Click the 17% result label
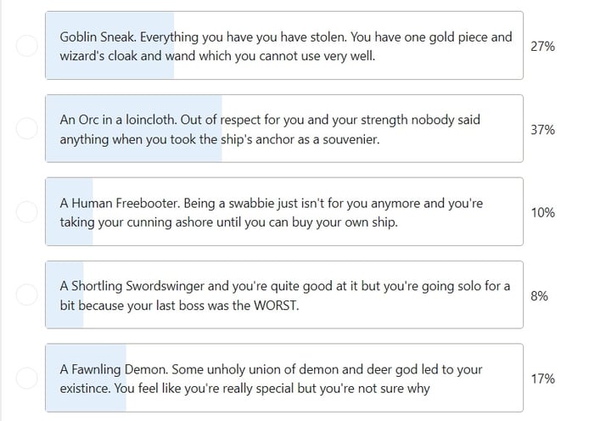This screenshot has height=421, width=589. (x=542, y=379)
